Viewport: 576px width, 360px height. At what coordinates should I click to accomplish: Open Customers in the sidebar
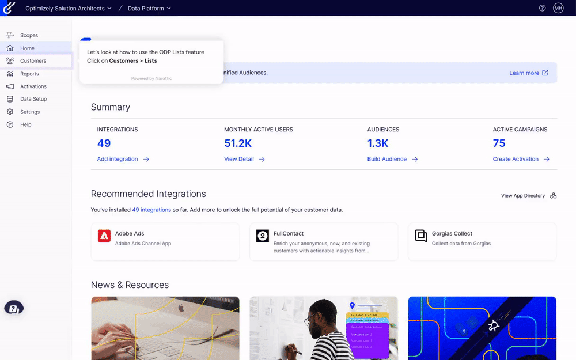coord(33,61)
